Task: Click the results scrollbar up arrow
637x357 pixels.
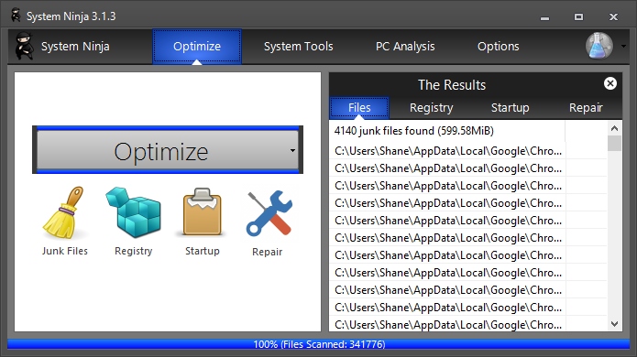Action: click(614, 128)
